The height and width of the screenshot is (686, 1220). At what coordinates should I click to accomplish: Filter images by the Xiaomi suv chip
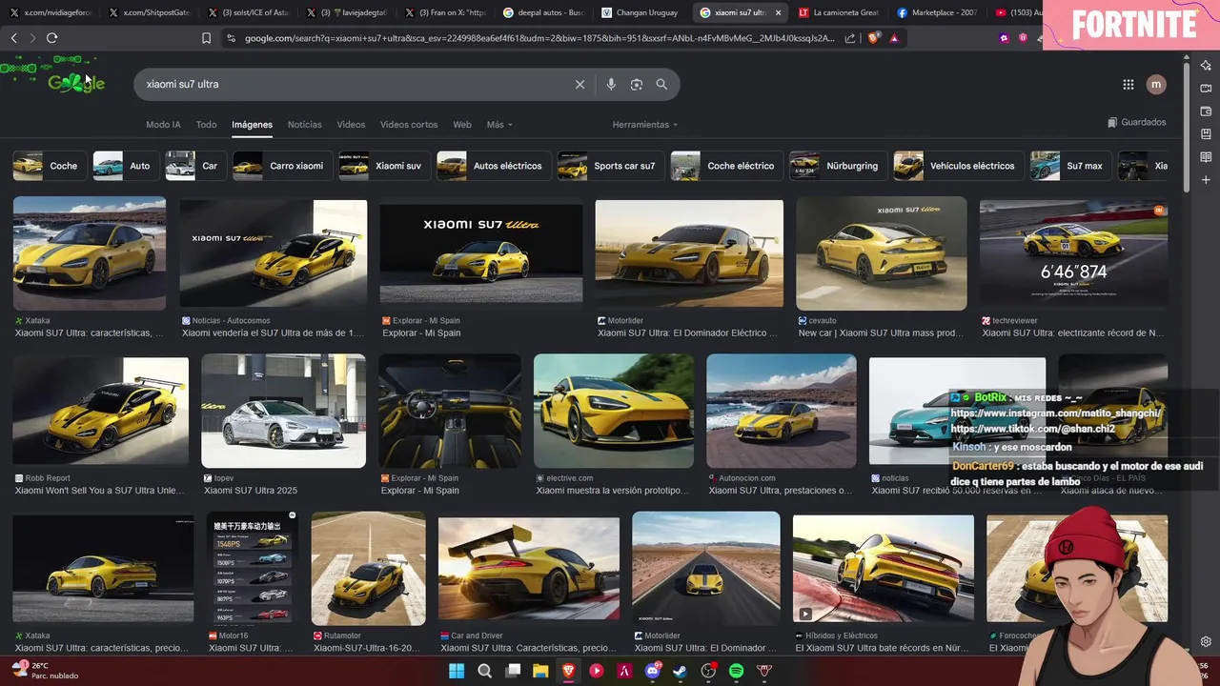tap(382, 166)
